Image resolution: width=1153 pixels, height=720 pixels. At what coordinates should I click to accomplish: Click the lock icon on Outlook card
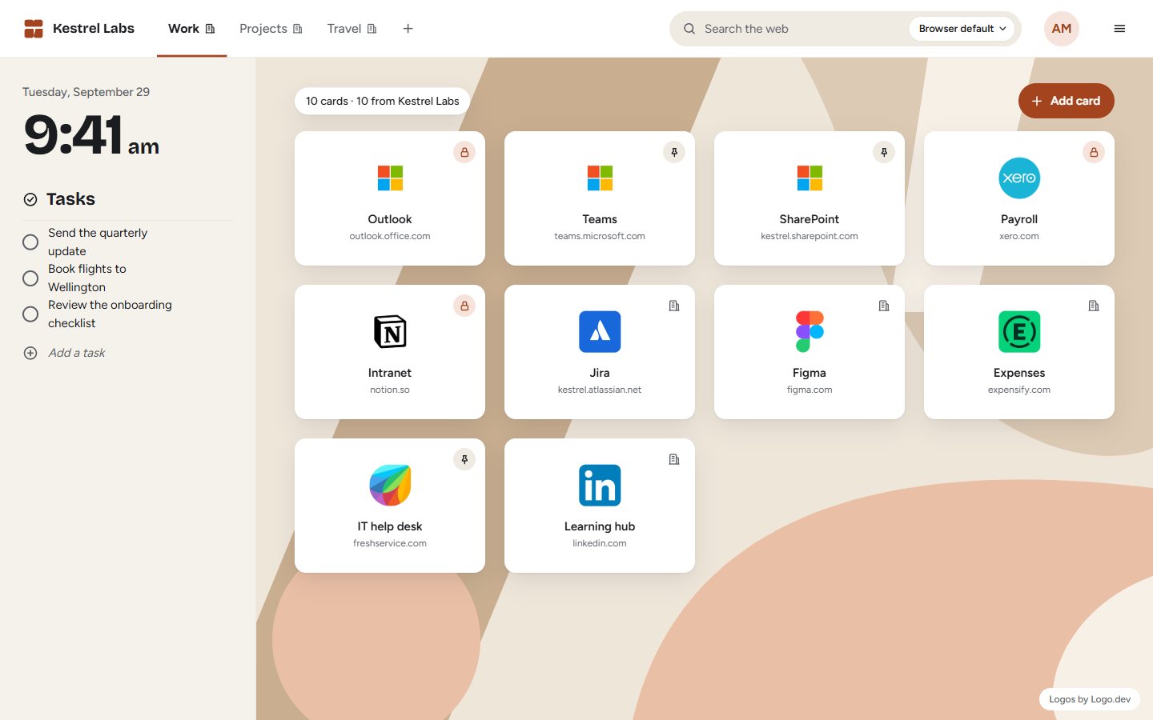click(x=464, y=152)
